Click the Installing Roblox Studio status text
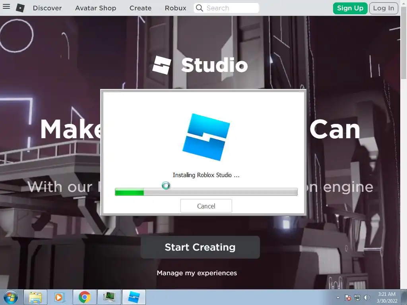The width and height of the screenshot is (407, 305). click(x=206, y=175)
